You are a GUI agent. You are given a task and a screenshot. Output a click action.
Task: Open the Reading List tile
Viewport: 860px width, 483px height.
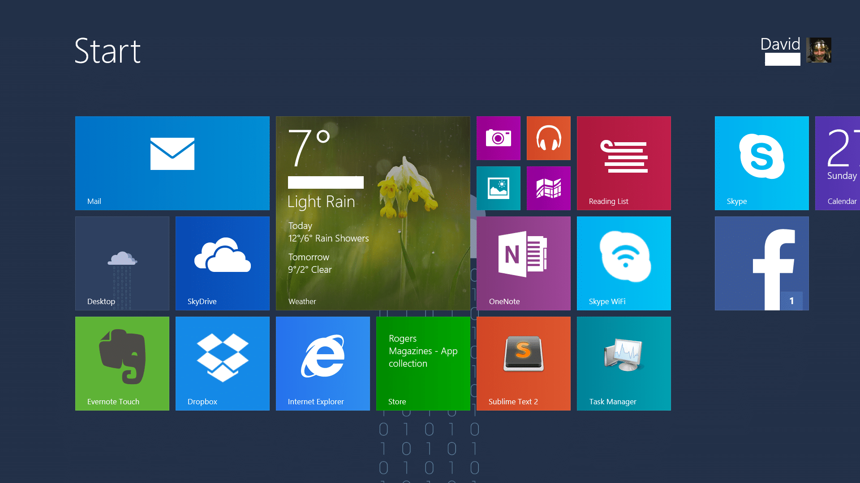coord(624,163)
